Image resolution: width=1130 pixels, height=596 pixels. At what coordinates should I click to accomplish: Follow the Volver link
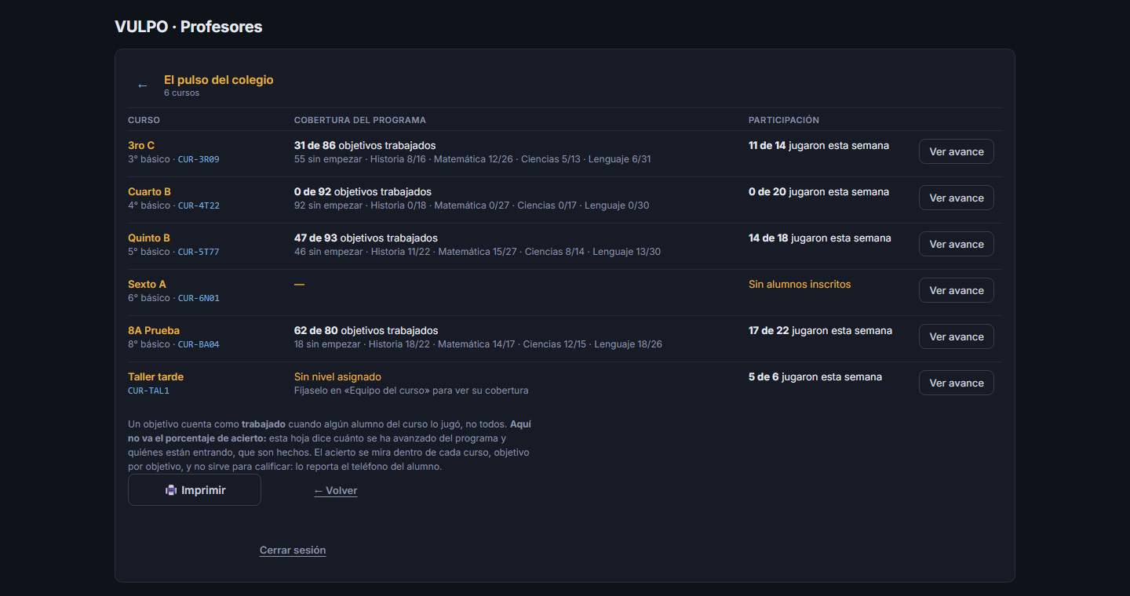[x=336, y=491]
